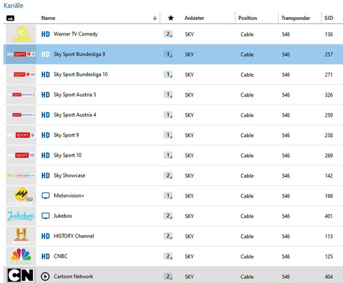Screen dimensions: 343x283
Task: Open favorites badge for Sky Sport Bundesliga 10
Action: 168,75
